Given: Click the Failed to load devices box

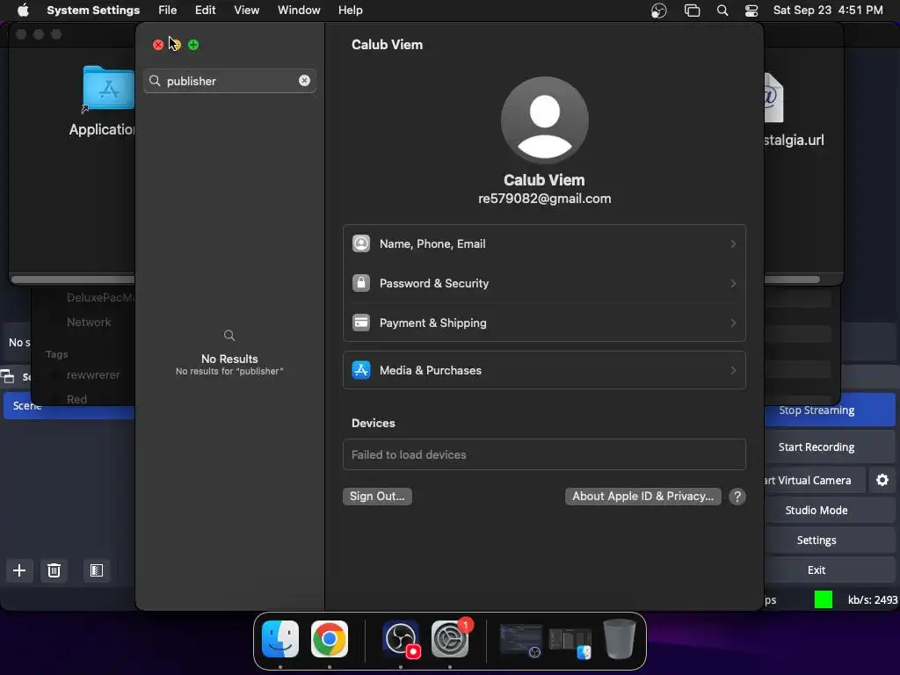Looking at the screenshot, I should tap(544, 454).
